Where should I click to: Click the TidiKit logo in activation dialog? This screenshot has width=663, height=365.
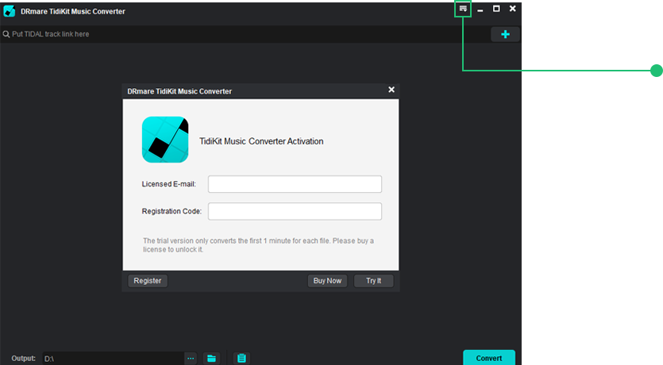[x=165, y=140]
